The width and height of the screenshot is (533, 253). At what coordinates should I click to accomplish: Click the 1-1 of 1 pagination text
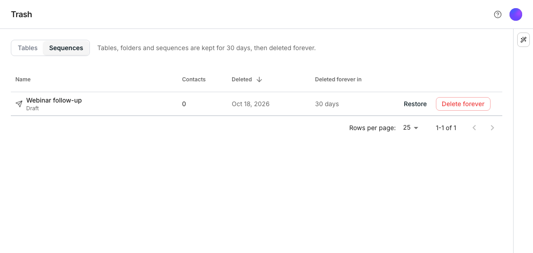[446, 128]
